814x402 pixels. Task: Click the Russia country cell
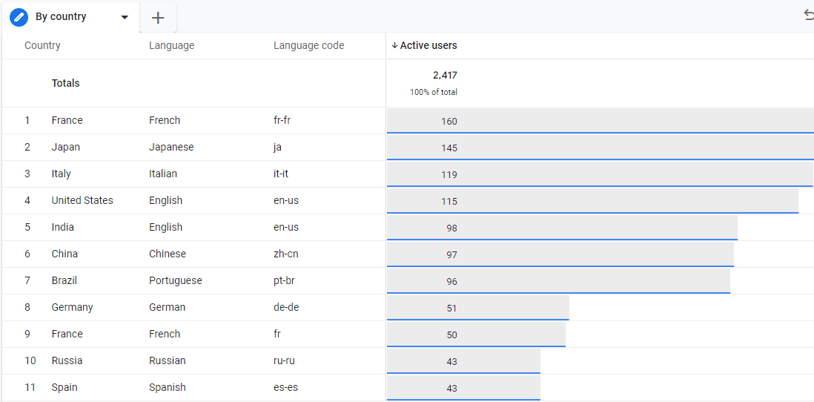coord(67,361)
